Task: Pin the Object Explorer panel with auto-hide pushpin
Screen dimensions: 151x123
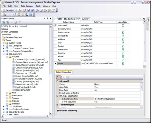Action: point(47,19)
